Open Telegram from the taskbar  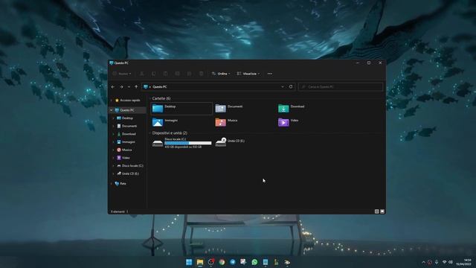[x=233, y=262]
